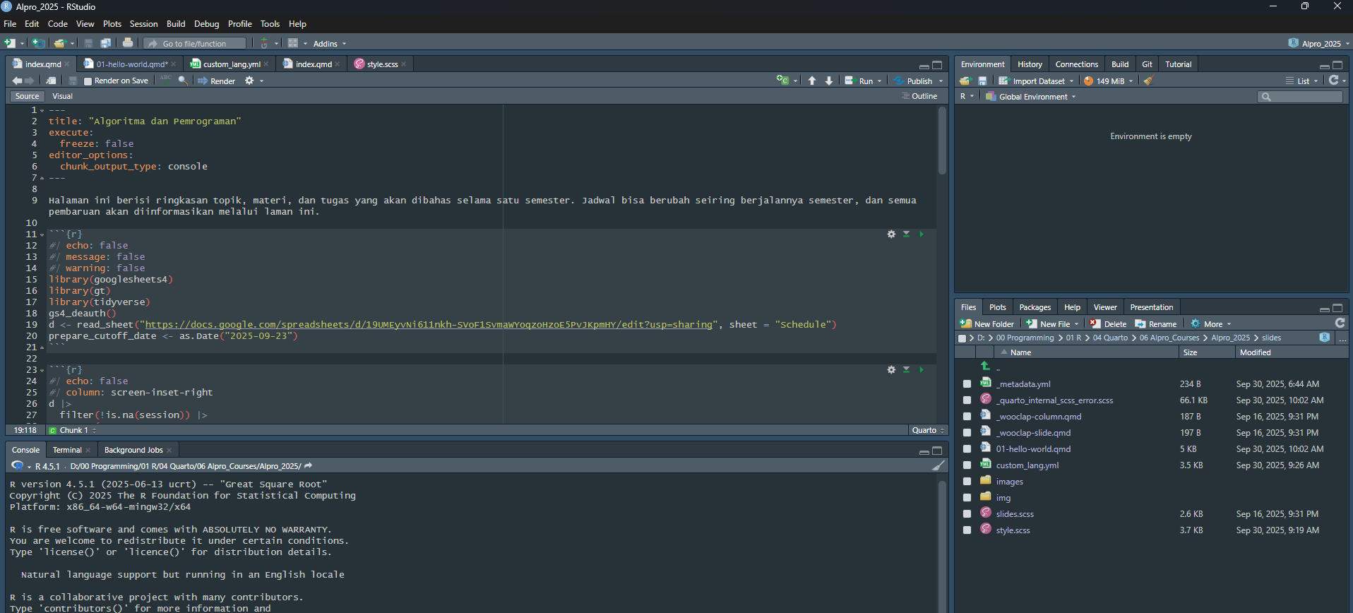Click the spell check ABC icon
This screenshot has width=1353, height=613.
point(166,80)
